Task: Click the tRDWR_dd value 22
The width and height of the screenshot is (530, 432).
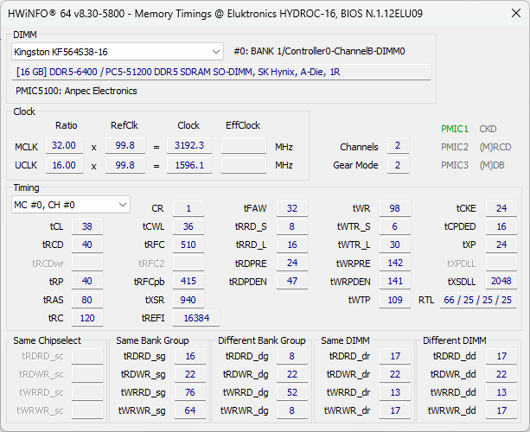Action: point(501,374)
